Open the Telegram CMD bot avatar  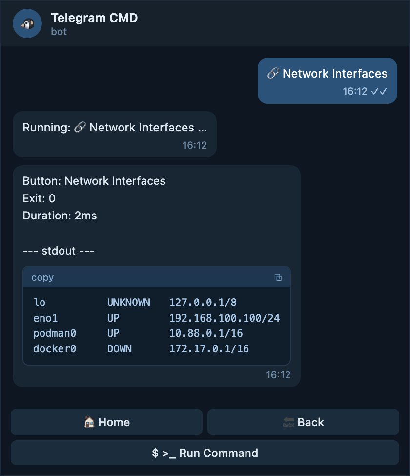point(27,23)
